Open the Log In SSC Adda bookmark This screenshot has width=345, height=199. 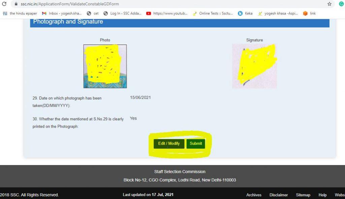point(123,13)
